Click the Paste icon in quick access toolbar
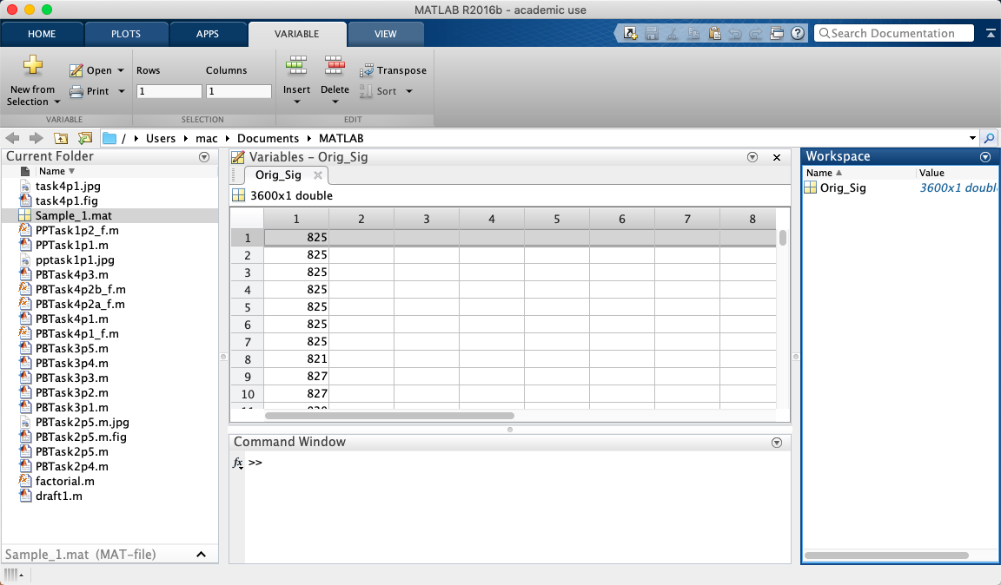1001x585 pixels. (x=714, y=32)
